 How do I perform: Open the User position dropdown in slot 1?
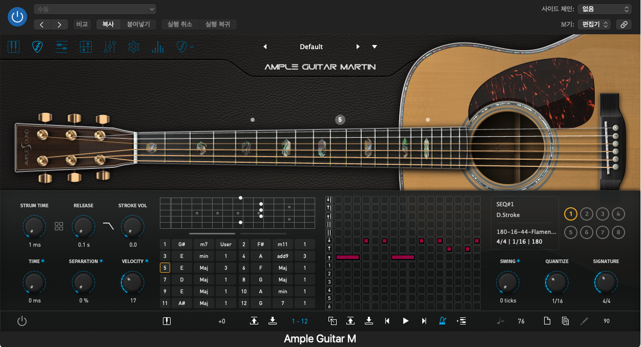pyautogui.click(x=226, y=244)
